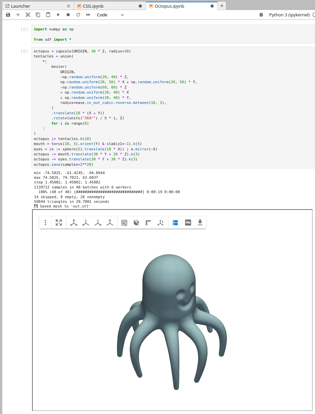Screen dimensions: 315x414
Task: Click the Python 3 (ipykernel) kernel name
Action: [x=289, y=15]
